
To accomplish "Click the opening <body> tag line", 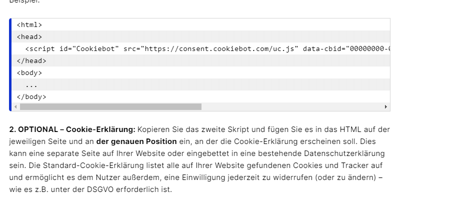I will (29, 72).
